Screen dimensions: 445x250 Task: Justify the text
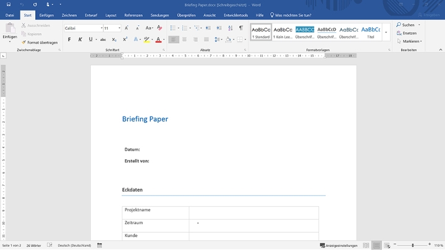[206, 40]
